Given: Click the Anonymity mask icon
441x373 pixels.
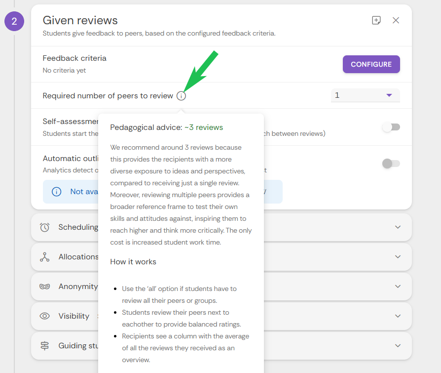Looking at the screenshot, I should click(45, 287).
